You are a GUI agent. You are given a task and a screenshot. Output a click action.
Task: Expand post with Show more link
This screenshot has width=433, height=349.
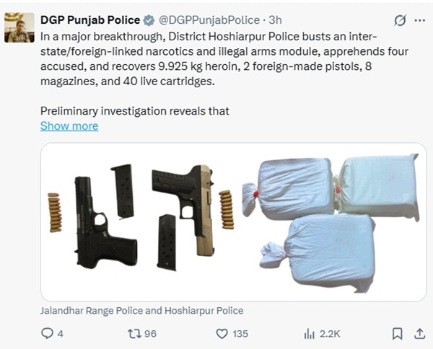(69, 125)
